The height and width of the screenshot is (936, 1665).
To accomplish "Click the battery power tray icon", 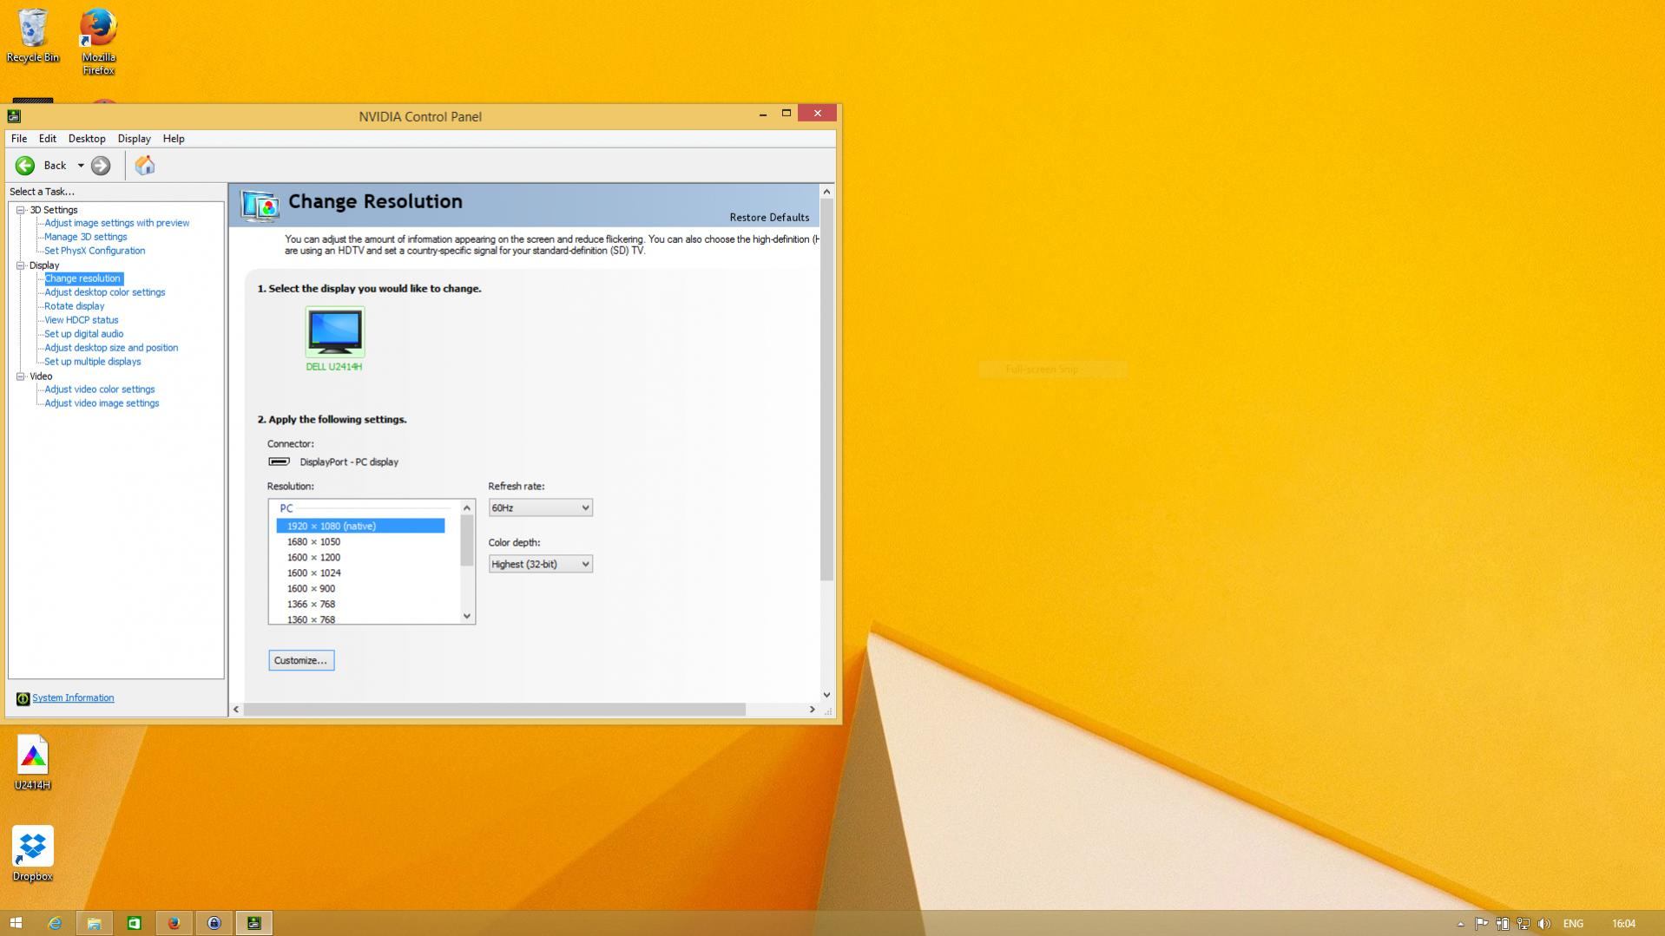I will (1502, 924).
